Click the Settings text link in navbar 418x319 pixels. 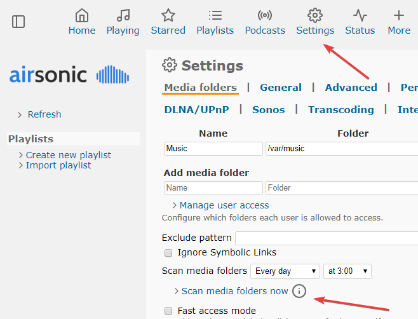pos(315,31)
